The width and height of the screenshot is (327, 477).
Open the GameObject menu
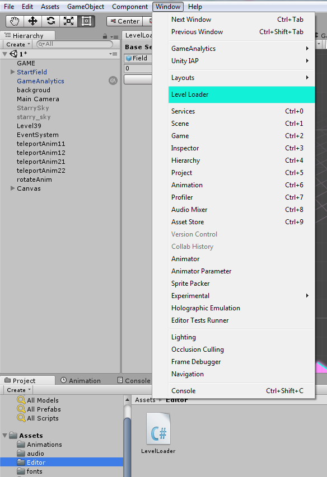(86, 6)
